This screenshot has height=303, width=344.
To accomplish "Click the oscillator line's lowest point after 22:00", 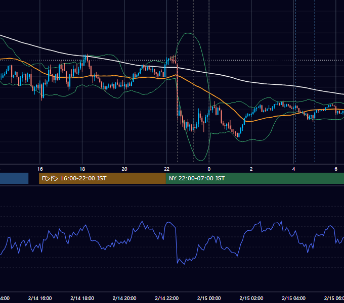I will (x=184, y=264).
